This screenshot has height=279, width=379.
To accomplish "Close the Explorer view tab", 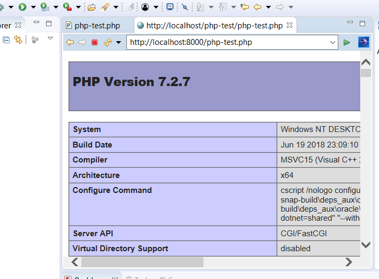I will 18,25.
